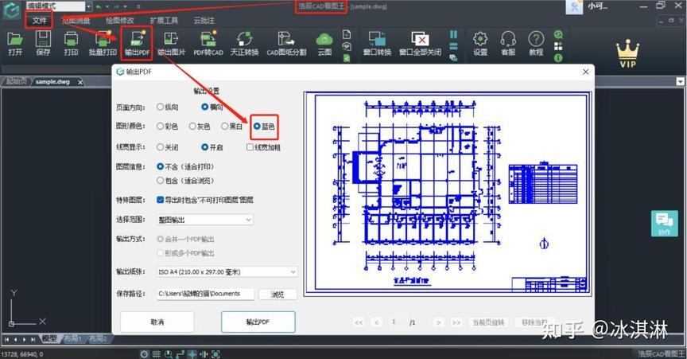Uncheck the 导出时包含不可打印图层 checkbox
This screenshot has height=359, width=687.
click(161, 200)
